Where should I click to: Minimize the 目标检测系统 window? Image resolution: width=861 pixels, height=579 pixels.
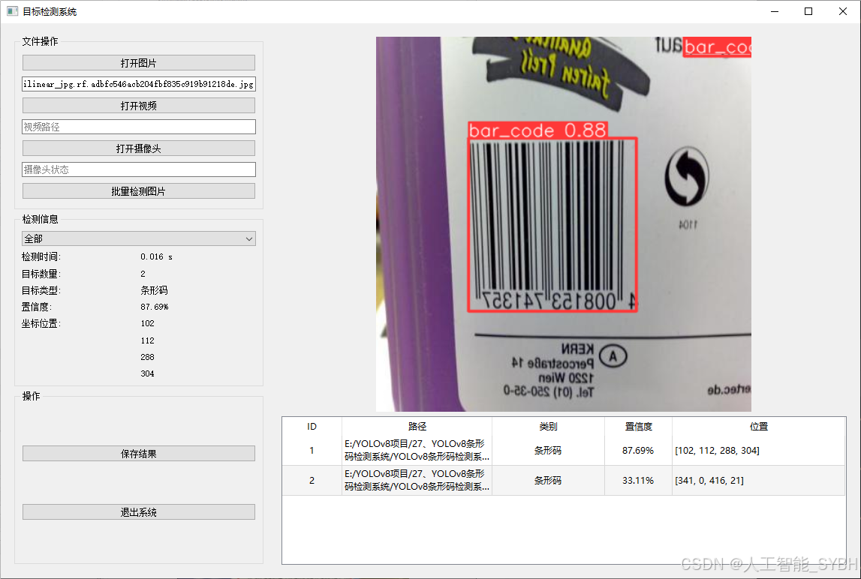pyautogui.click(x=775, y=11)
